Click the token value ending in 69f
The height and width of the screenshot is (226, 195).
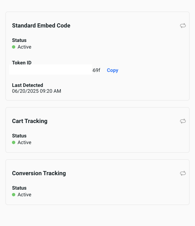(x=96, y=70)
